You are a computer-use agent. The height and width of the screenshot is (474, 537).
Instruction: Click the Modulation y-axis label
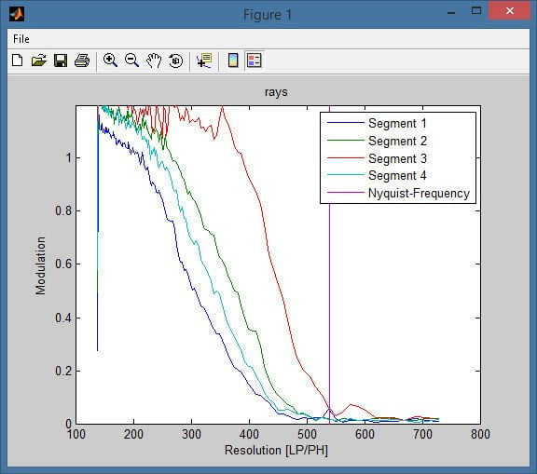tap(40, 265)
